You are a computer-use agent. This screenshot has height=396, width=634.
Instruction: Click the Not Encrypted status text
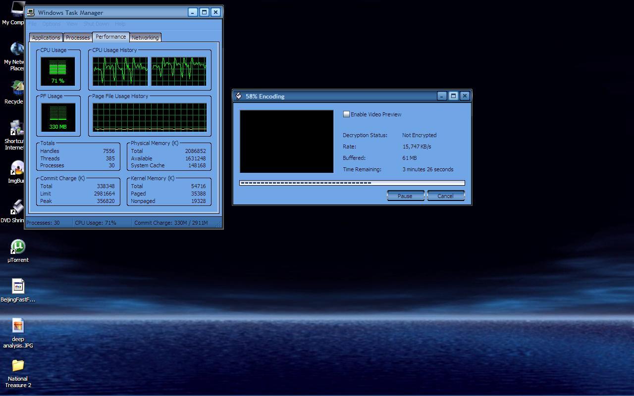[x=419, y=135]
